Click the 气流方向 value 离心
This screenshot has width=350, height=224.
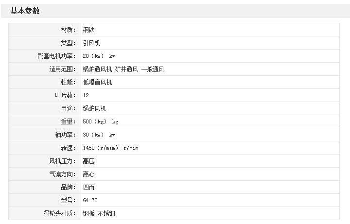tap(88, 174)
